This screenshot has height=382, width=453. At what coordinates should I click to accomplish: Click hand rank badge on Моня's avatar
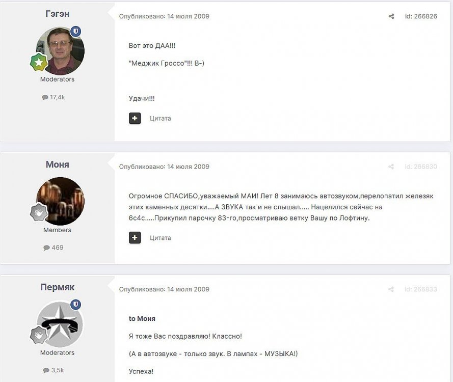click(x=39, y=212)
